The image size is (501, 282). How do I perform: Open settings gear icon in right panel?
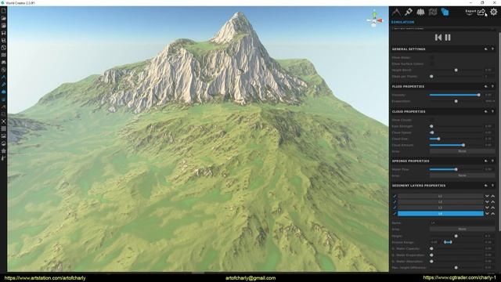pyautogui.click(x=494, y=13)
